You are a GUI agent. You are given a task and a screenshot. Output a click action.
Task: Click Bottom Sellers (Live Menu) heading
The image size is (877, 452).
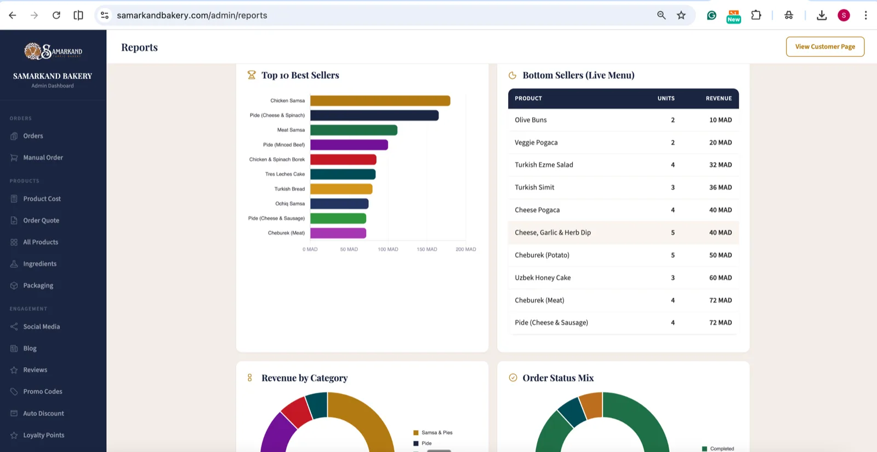click(578, 76)
